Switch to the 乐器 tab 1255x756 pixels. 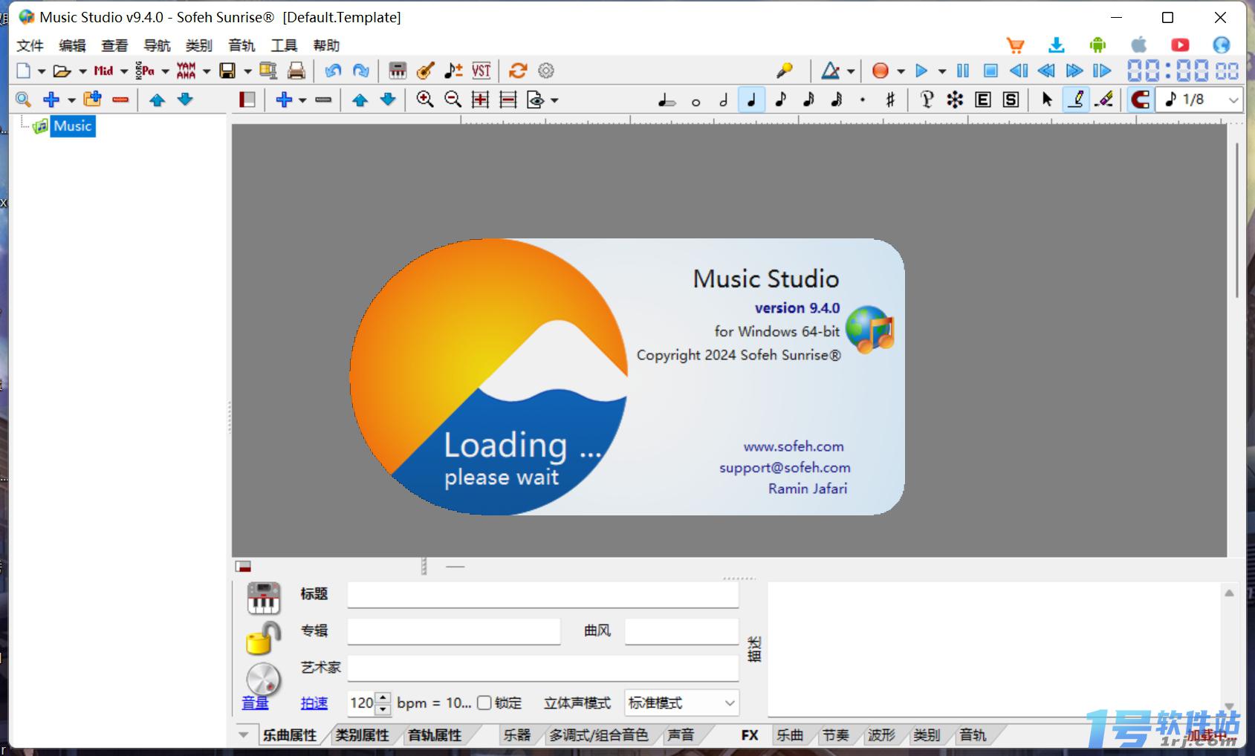(516, 734)
